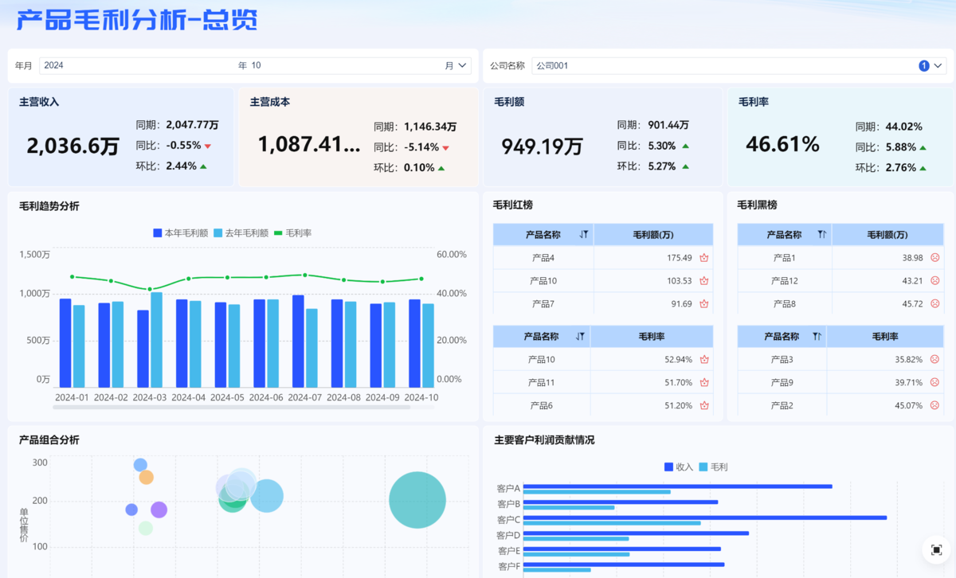
Task: Click the trend chart horizontal scrollbar
Action: (231, 407)
